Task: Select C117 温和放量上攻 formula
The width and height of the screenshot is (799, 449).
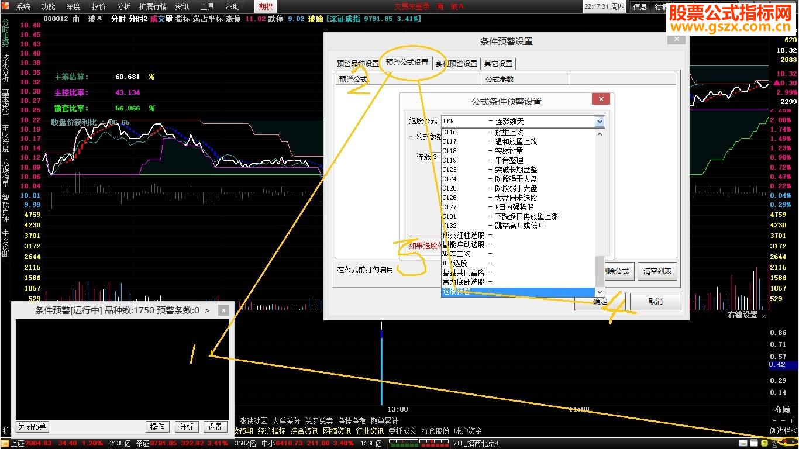Action: [x=518, y=141]
